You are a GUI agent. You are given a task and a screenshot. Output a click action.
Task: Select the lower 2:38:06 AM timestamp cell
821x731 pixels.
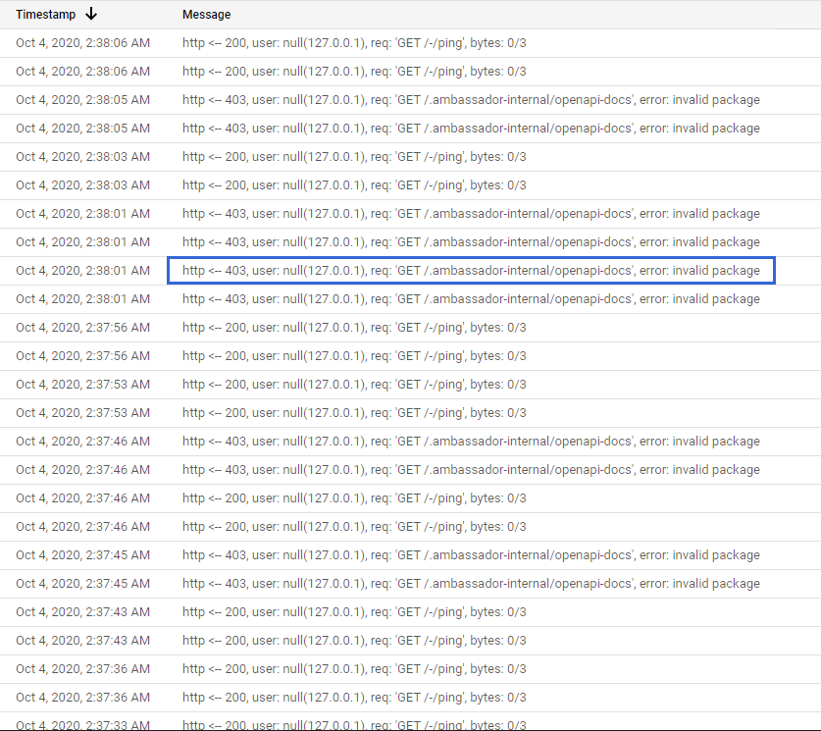(x=82, y=72)
